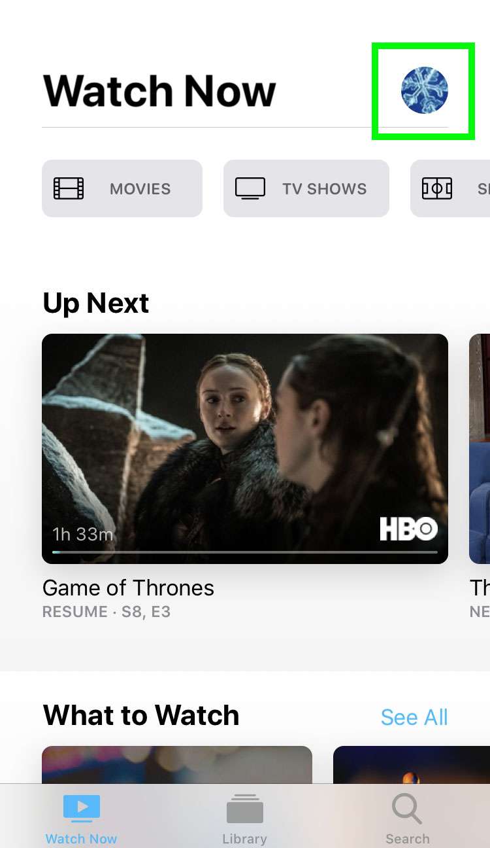Tap the Search magnifying glass icon
This screenshot has width=490, height=848.
click(407, 809)
